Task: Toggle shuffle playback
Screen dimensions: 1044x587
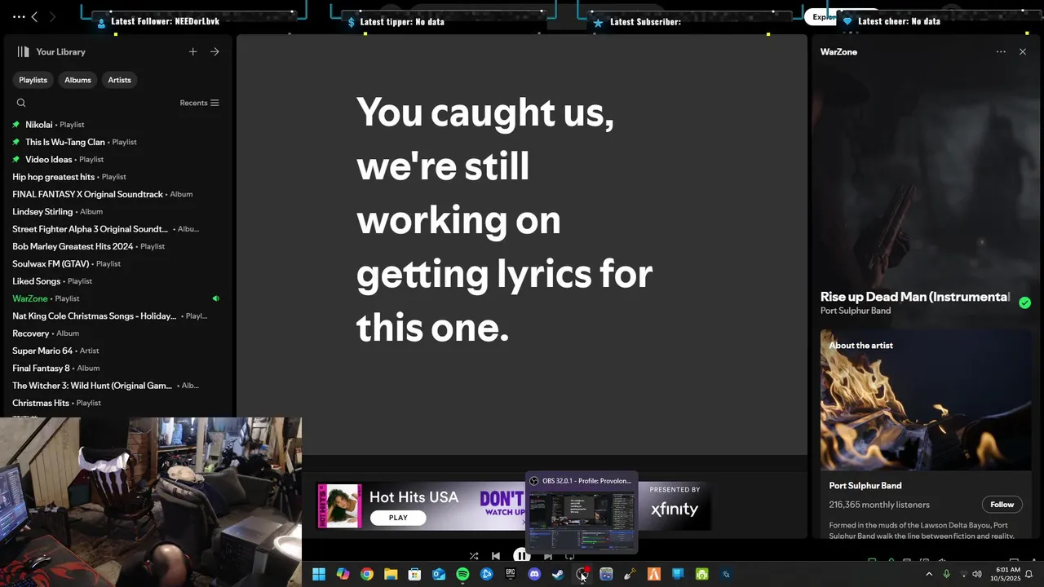Action: click(474, 556)
